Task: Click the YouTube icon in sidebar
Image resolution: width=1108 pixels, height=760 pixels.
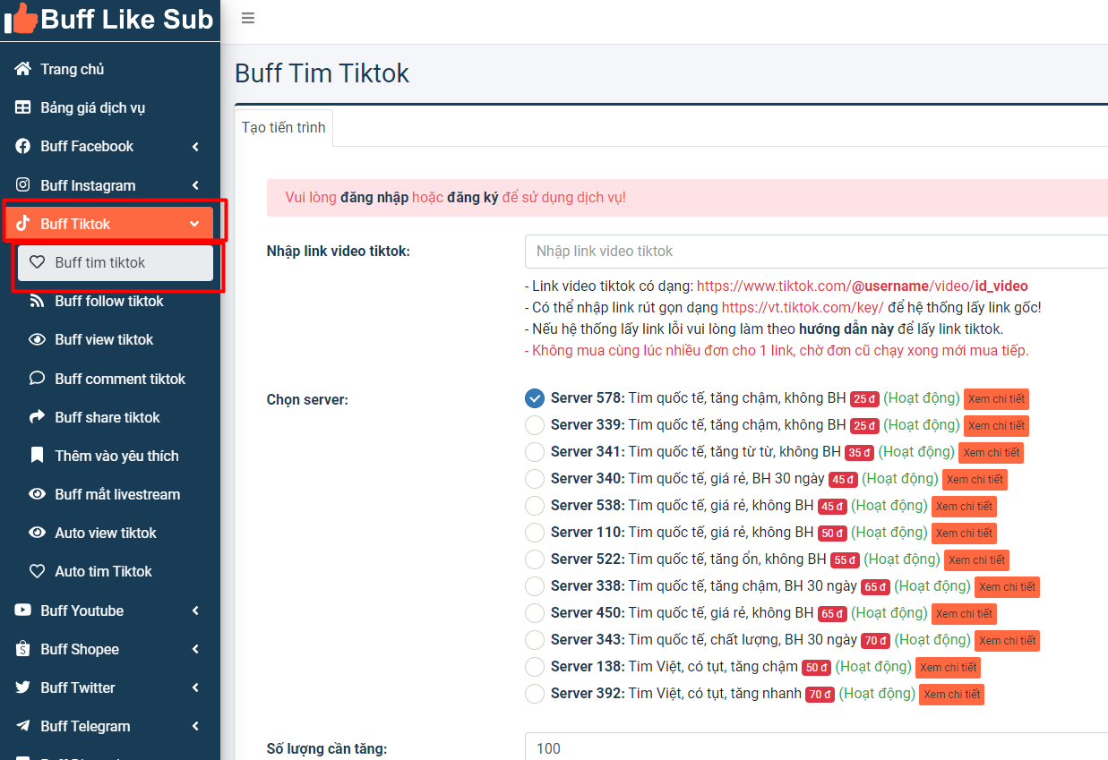Action: [x=23, y=611]
